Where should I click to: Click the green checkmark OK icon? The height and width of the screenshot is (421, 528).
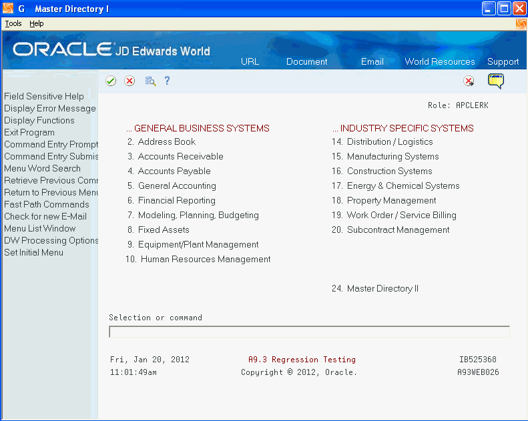click(x=111, y=81)
